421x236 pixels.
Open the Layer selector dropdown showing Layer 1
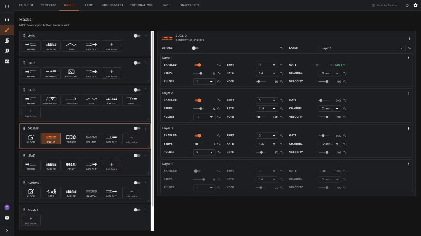[362, 48]
